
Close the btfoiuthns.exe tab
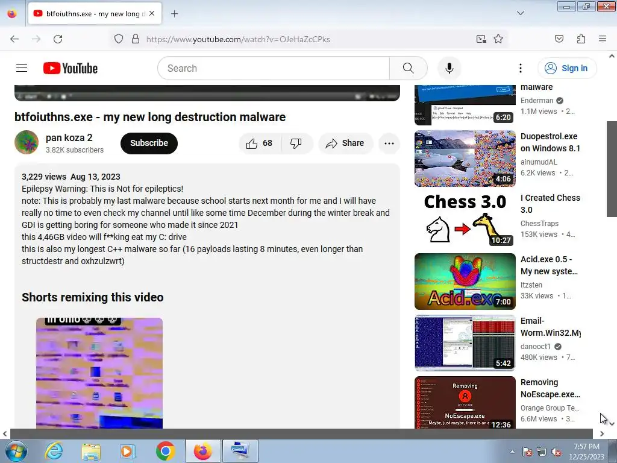(x=152, y=13)
